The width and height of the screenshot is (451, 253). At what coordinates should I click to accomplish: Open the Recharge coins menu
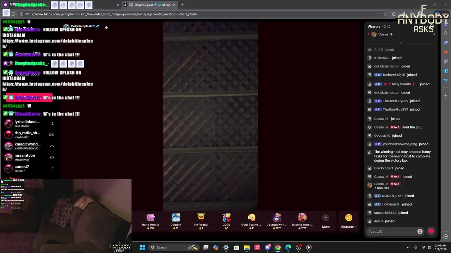348,221
